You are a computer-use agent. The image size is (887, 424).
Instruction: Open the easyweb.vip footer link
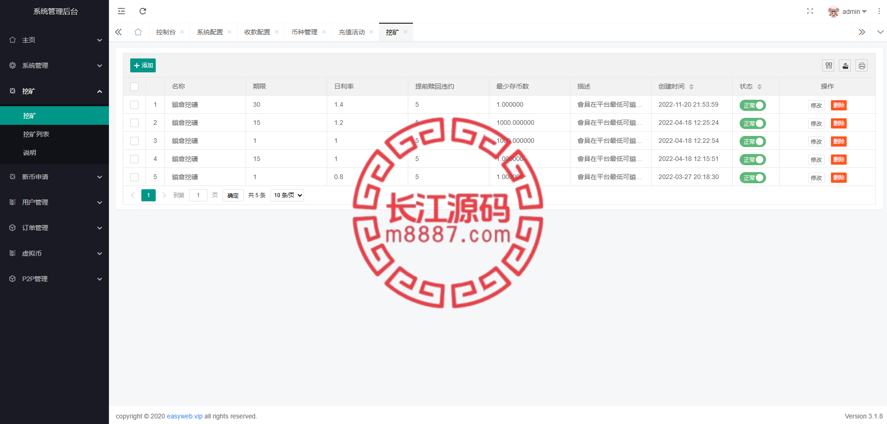[184, 416]
